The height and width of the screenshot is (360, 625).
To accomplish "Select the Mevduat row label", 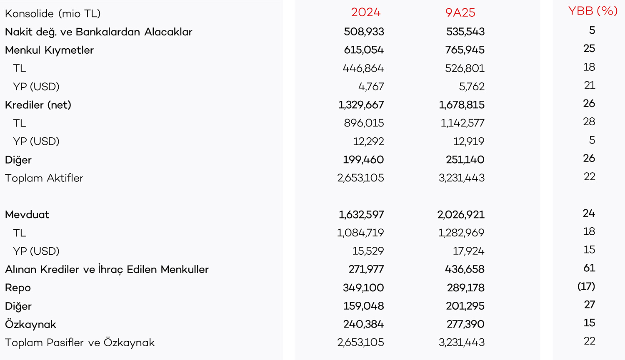I will [x=27, y=215].
